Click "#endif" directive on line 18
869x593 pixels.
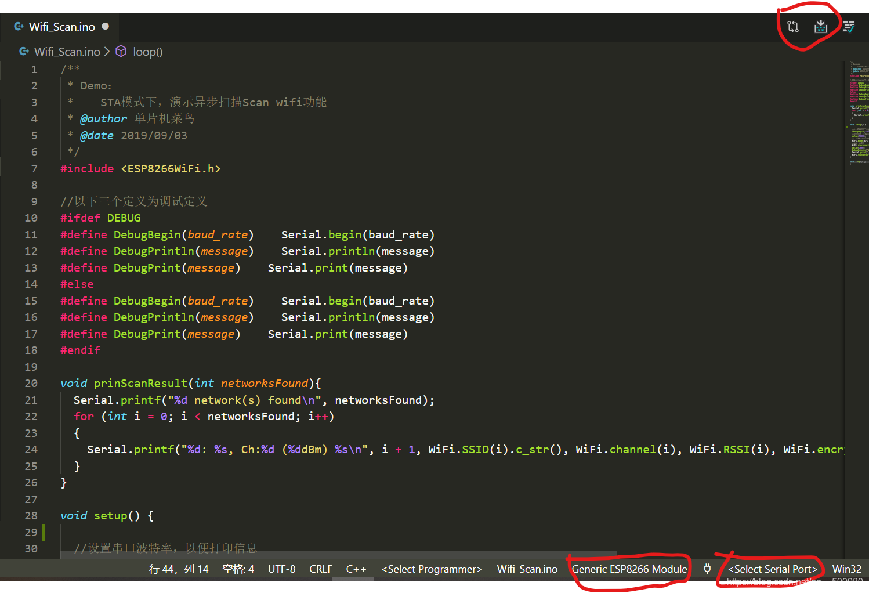tap(81, 350)
